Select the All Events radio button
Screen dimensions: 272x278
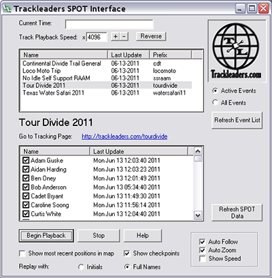click(x=215, y=102)
